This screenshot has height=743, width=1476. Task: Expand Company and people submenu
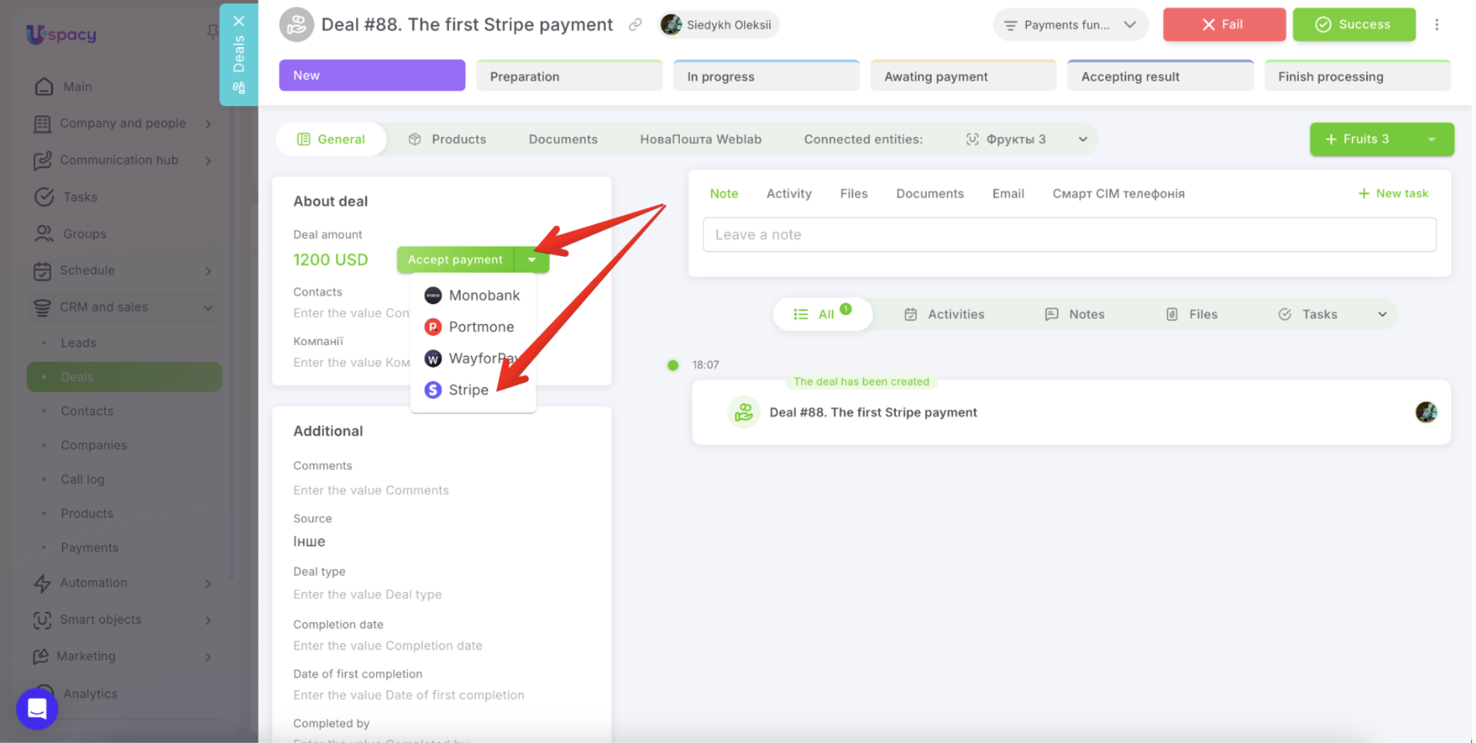pos(208,124)
